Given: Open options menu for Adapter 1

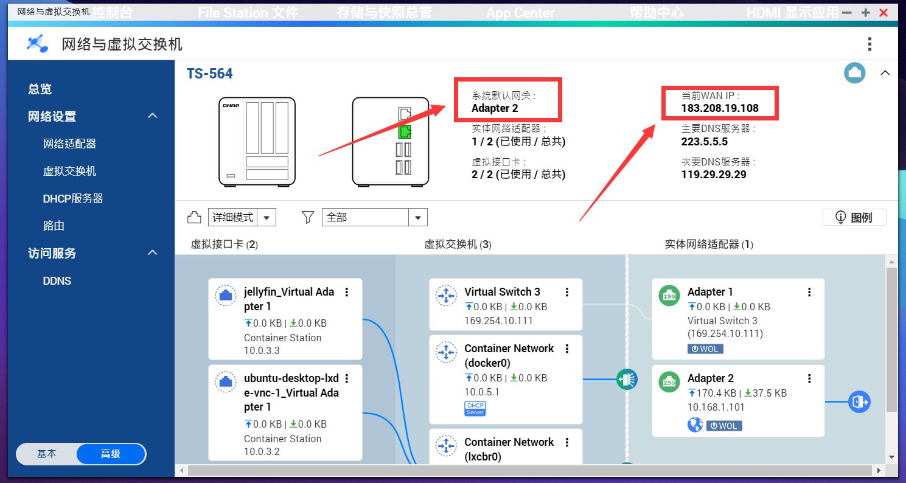Looking at the screenshot, I should pyautogui.click(x=809, y=292).
